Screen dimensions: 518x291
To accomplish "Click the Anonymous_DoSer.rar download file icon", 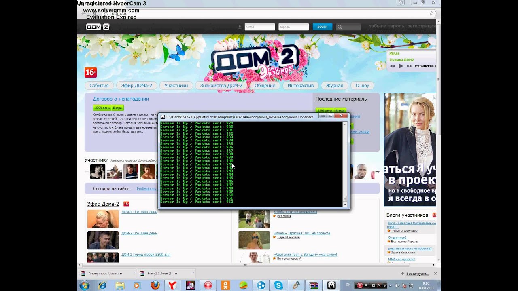I will pos(83,273).
